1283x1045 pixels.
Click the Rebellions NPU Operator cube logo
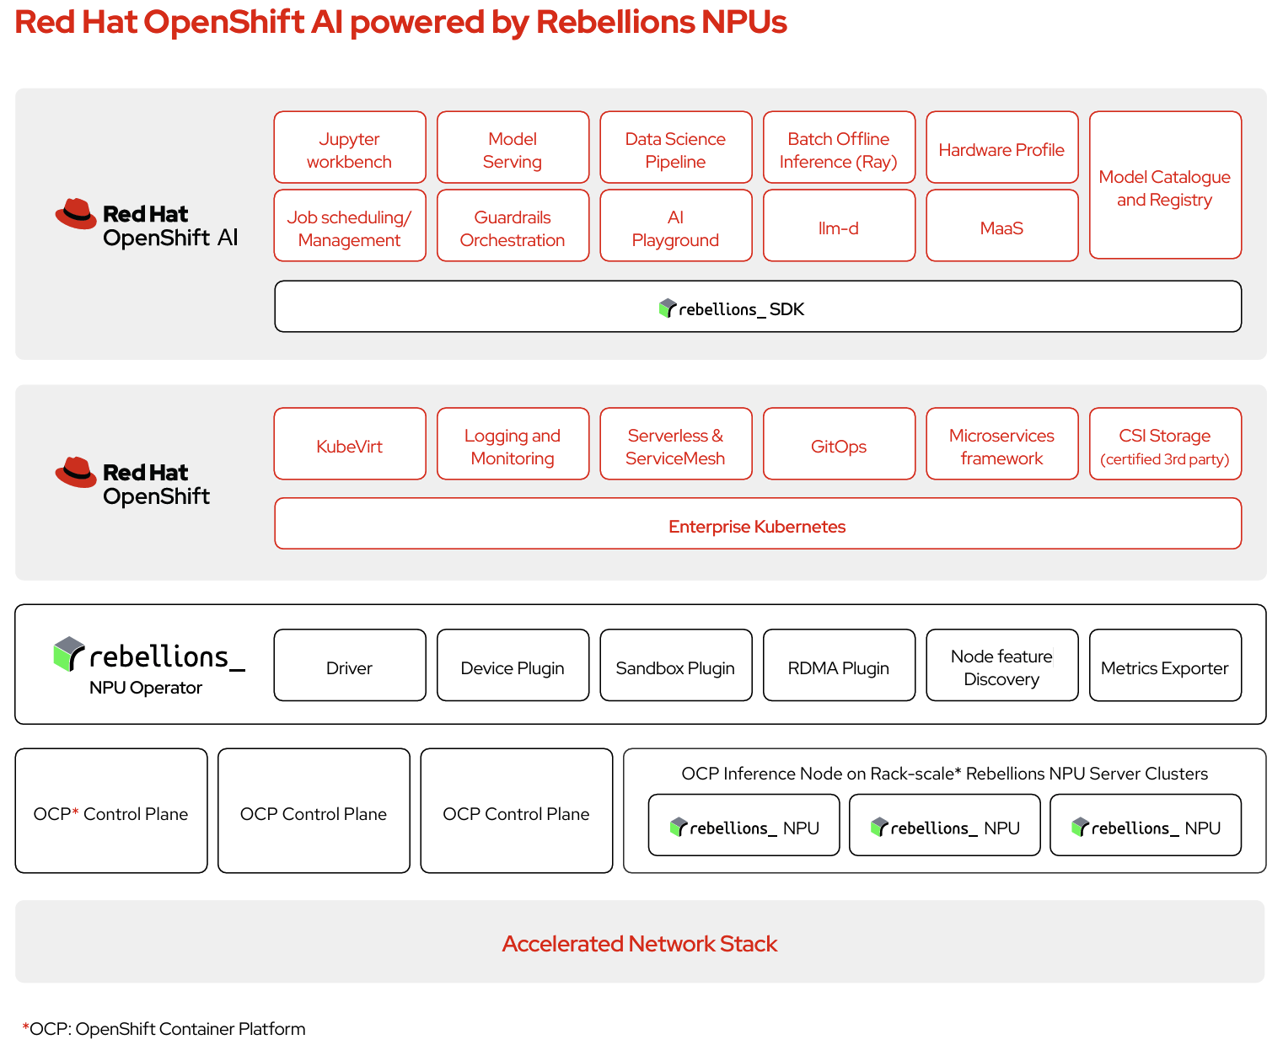click(69, 654)
